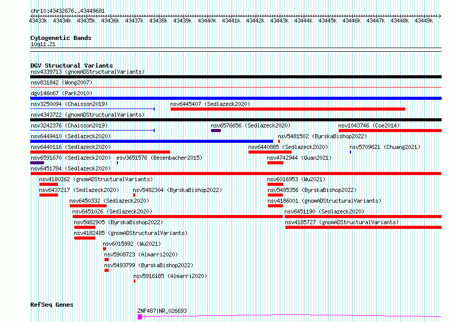Screen dimensions: 456x322
Task: Click the nsv1043746 (Coe2014) label
Action: [369, 125]
